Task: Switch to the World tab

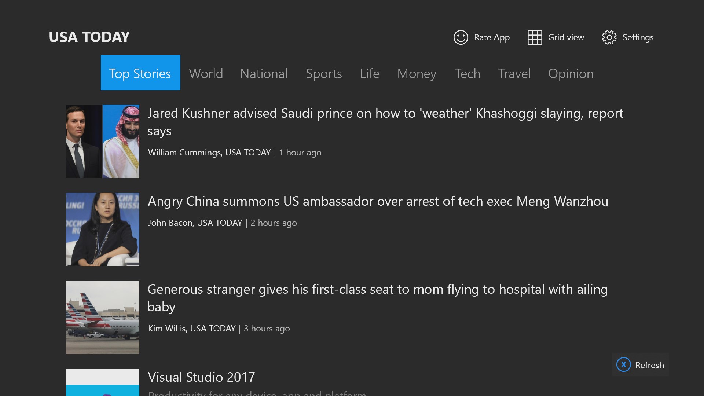Action: (x=206, y=74)
